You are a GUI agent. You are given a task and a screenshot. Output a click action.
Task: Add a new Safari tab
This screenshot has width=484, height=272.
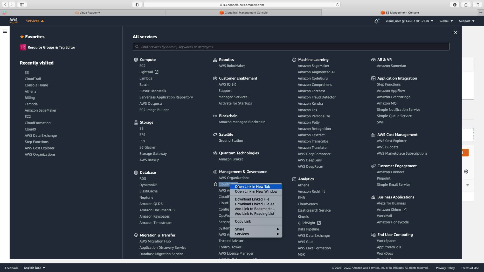[481, 12]
